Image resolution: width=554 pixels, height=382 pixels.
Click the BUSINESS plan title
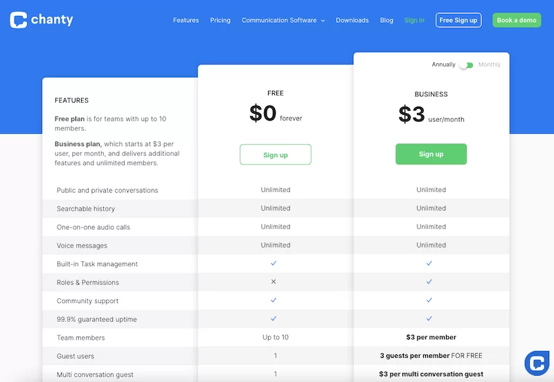[x=431, y=94]
